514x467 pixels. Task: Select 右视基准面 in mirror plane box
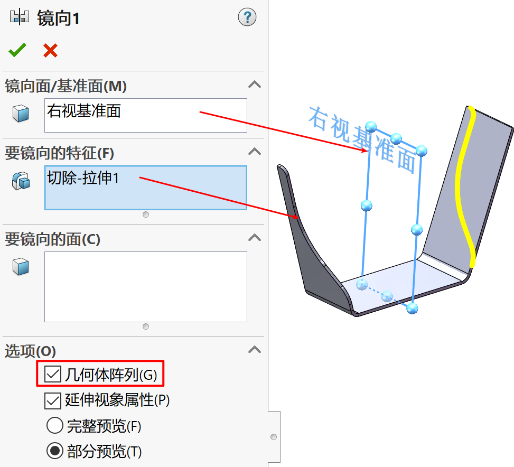[x=84, y=111]
